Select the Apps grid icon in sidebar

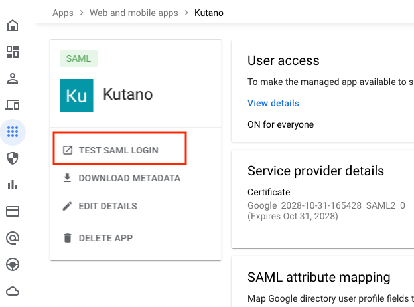[x=13, y=132]
